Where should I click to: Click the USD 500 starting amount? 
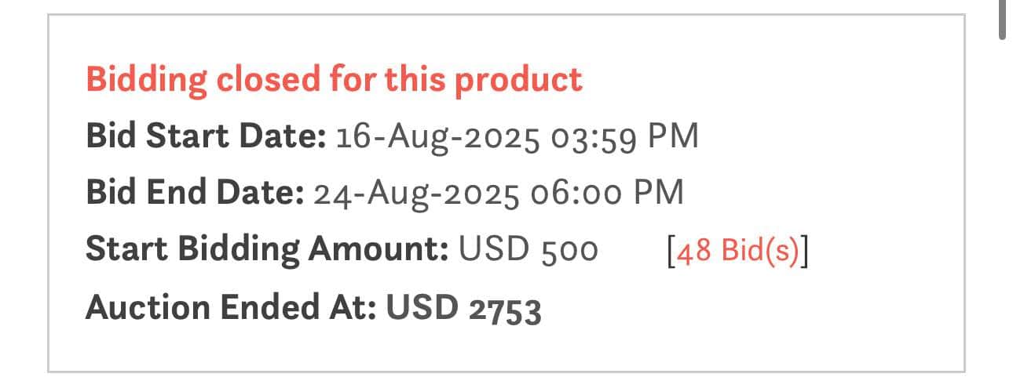[528, 251]
